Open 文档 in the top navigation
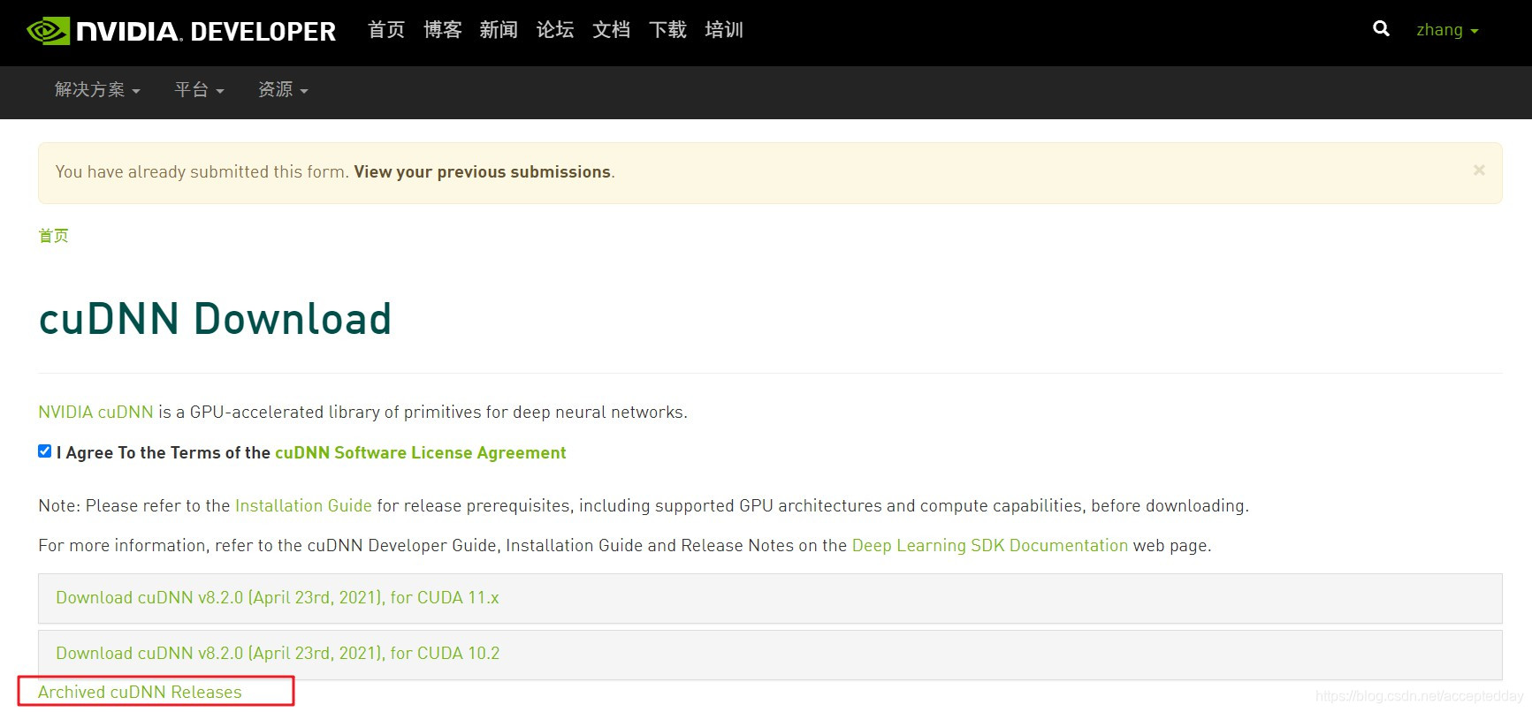 pyautogui.click(x=611, y=30)
